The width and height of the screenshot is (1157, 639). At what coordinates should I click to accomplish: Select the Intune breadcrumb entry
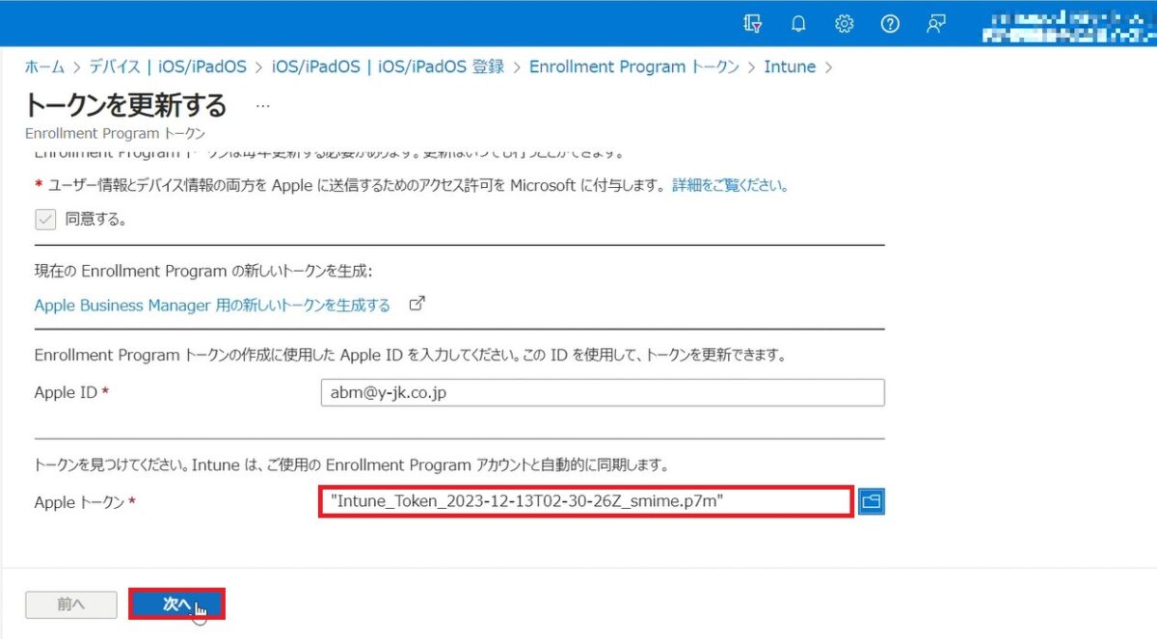coord(791,67)
